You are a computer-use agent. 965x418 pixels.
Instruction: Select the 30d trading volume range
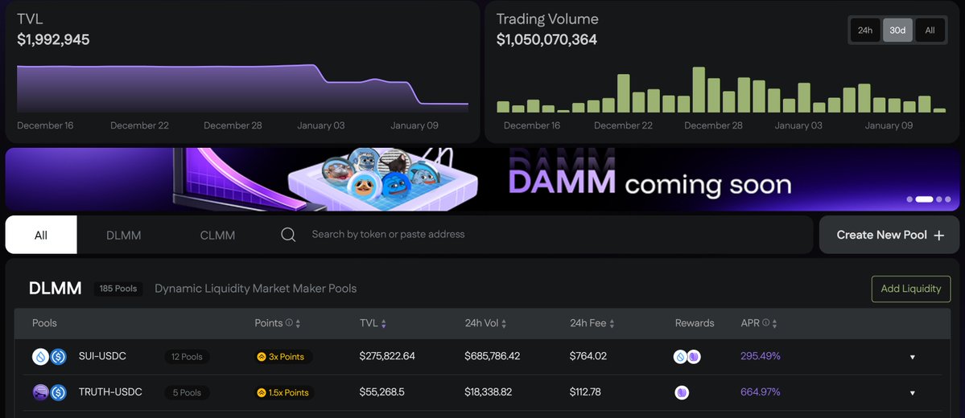point(897,31)
